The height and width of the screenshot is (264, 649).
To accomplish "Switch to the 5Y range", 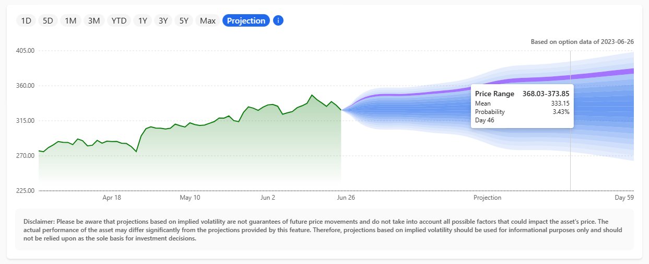I will [184, 21].
